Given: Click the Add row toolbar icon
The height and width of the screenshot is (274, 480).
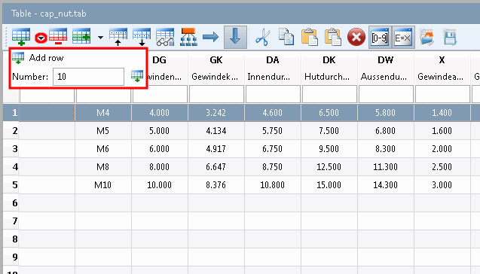Looking at the screenshot, I should click(21, 37).
